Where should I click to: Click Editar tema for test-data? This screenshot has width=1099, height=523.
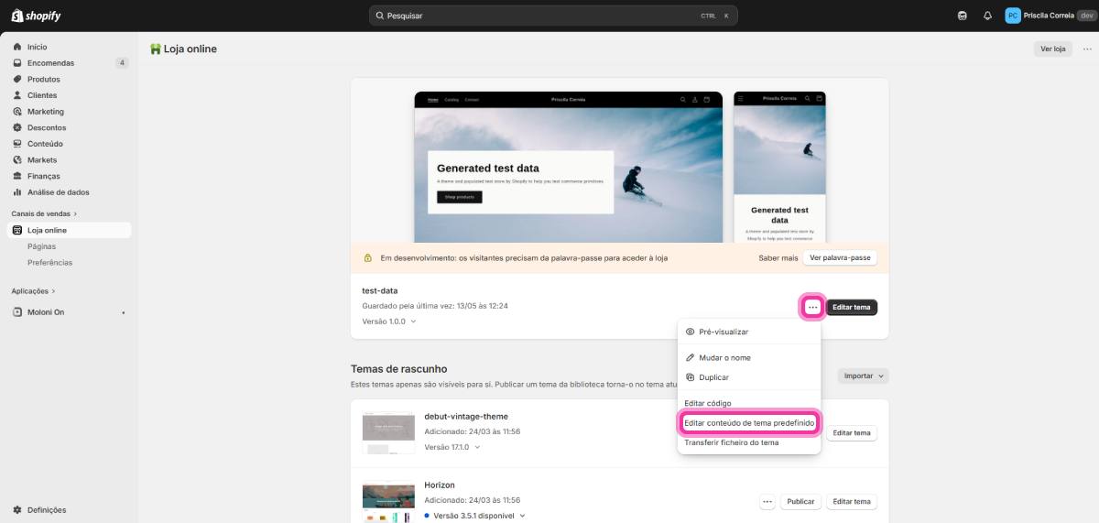(852, 307)
